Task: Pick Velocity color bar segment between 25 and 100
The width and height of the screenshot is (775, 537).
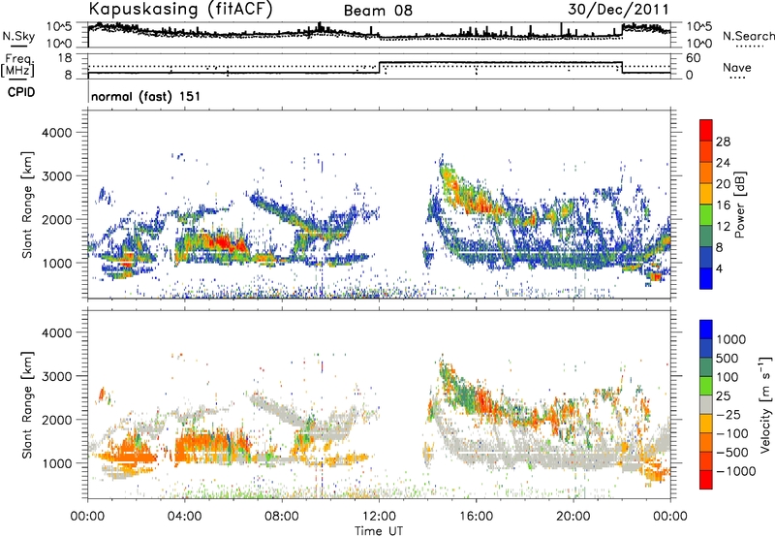Action: coord(706,386)
